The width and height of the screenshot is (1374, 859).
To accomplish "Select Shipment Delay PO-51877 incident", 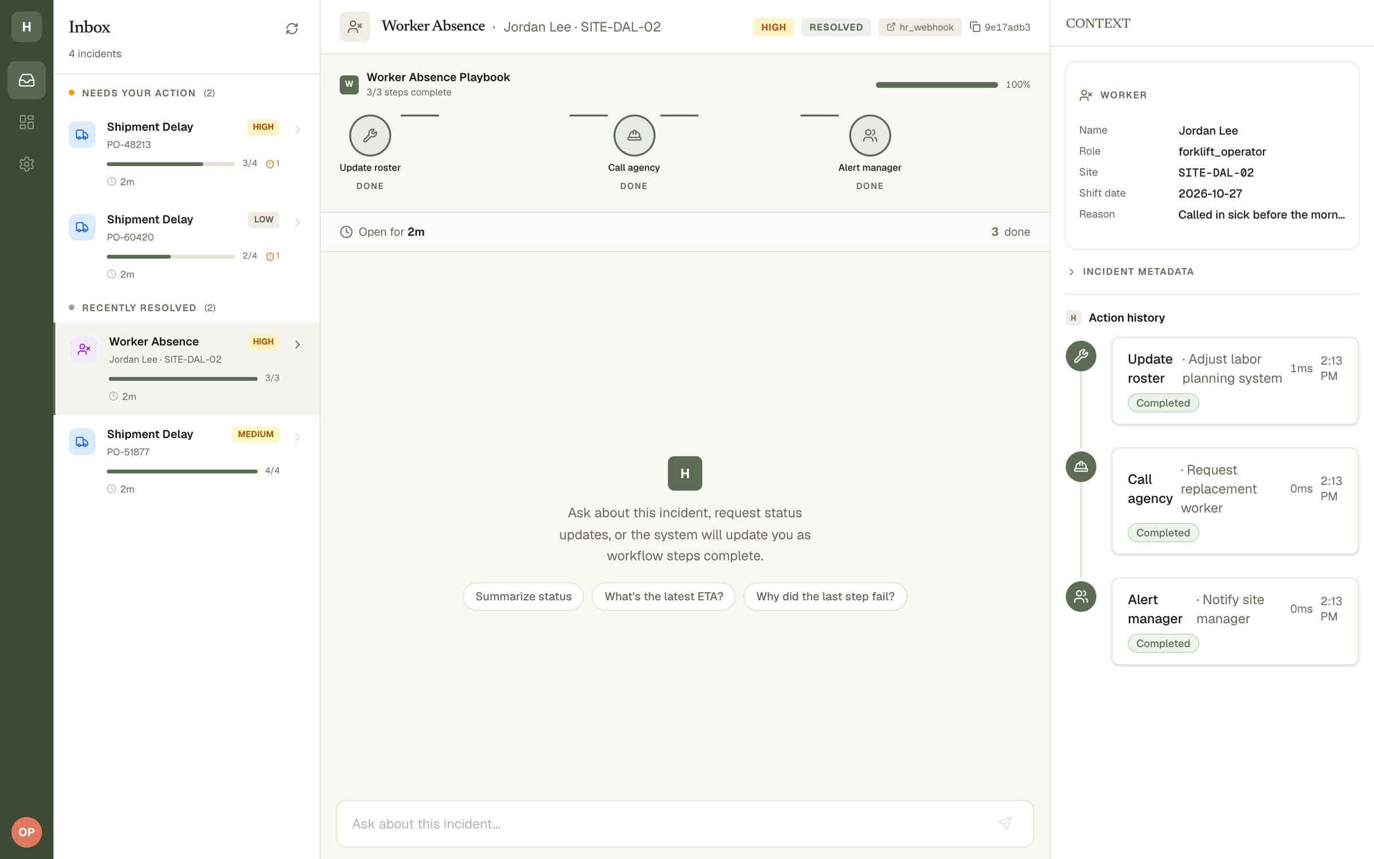I will tap(187, 462).
